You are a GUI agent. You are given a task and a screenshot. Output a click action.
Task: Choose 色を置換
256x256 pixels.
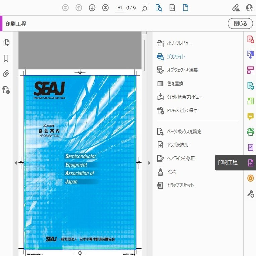click(170, 84)
